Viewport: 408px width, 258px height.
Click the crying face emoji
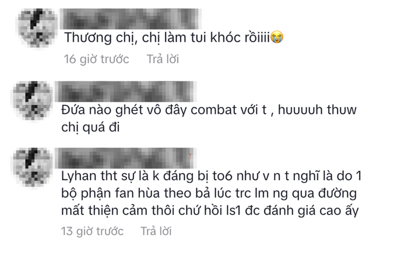click(x=277, y=37)
